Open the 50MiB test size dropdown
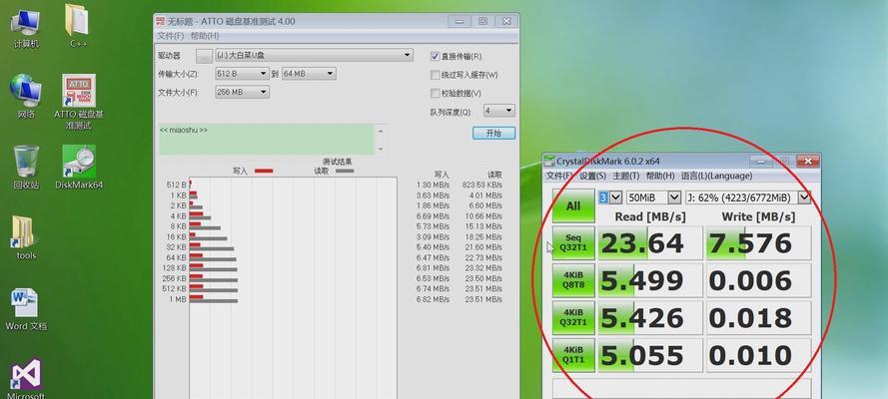Screen dimensions: 888x399 coord(653,198)
